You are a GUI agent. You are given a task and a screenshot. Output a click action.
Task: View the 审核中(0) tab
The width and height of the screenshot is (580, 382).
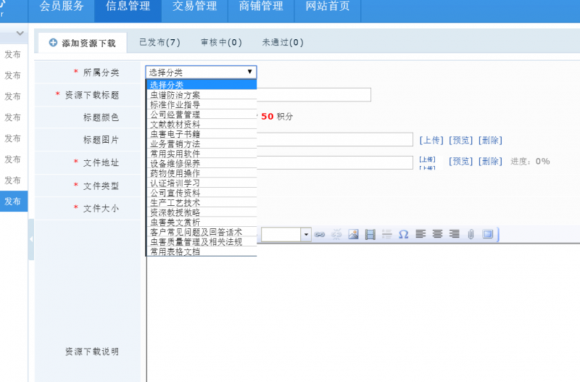click(x=221, y=42)
